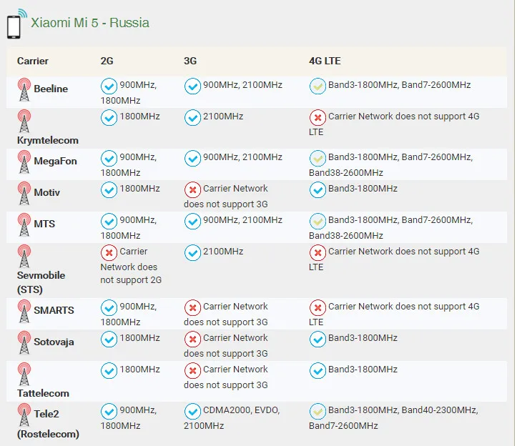Viewport: 517px width, 446px height.
Task: Select the Sotovaja carrier name
Action: click(x=54, y=342)
